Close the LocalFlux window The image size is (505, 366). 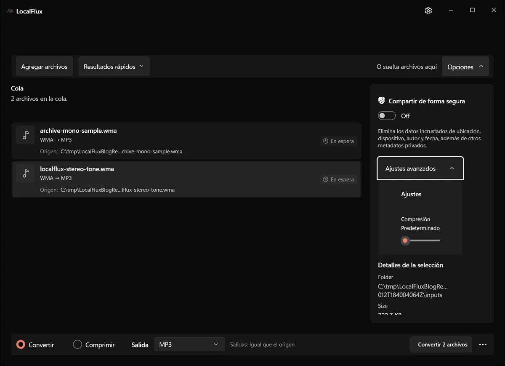click(494, 11)
